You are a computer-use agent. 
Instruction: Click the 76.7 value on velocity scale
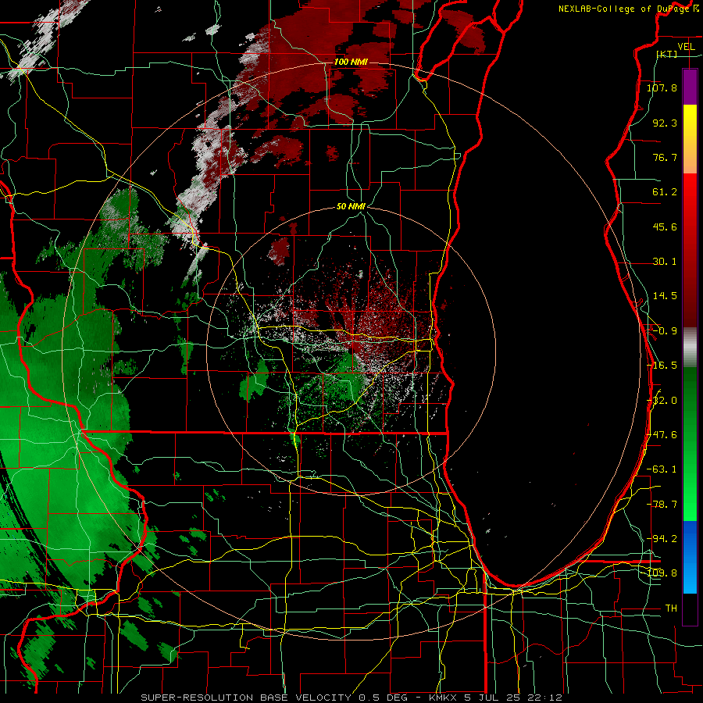665,157
